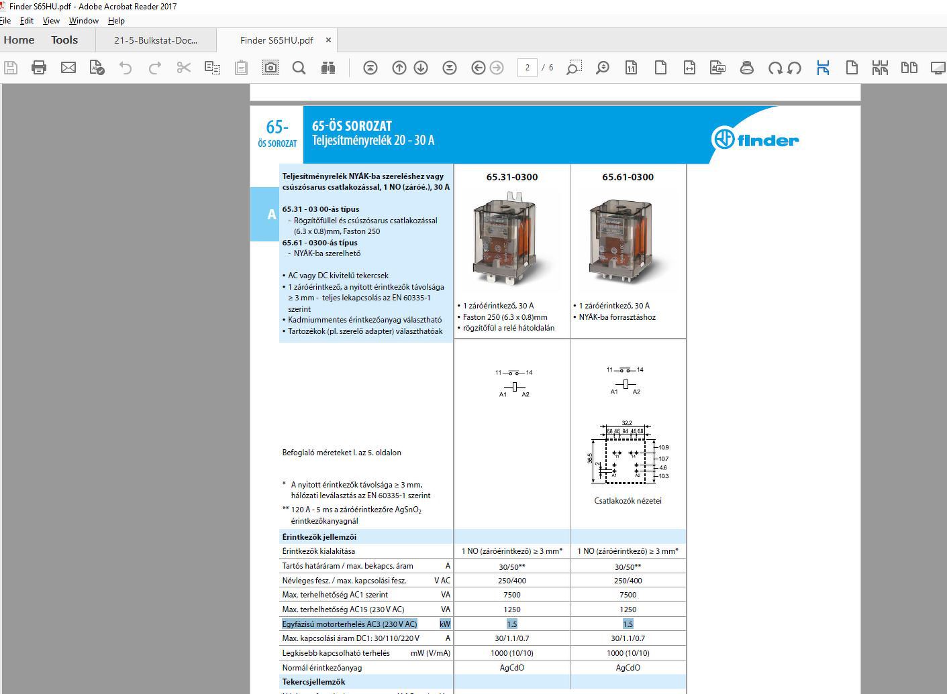Screen dimensions: 947x694
Task: Click the 'Normál érintkezőanyag' row label
Action: click(x=322, y=668)
